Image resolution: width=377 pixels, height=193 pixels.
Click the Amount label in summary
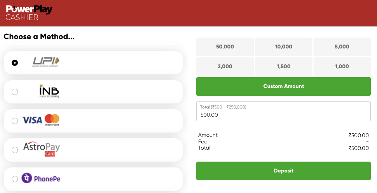tap(208, 135)
